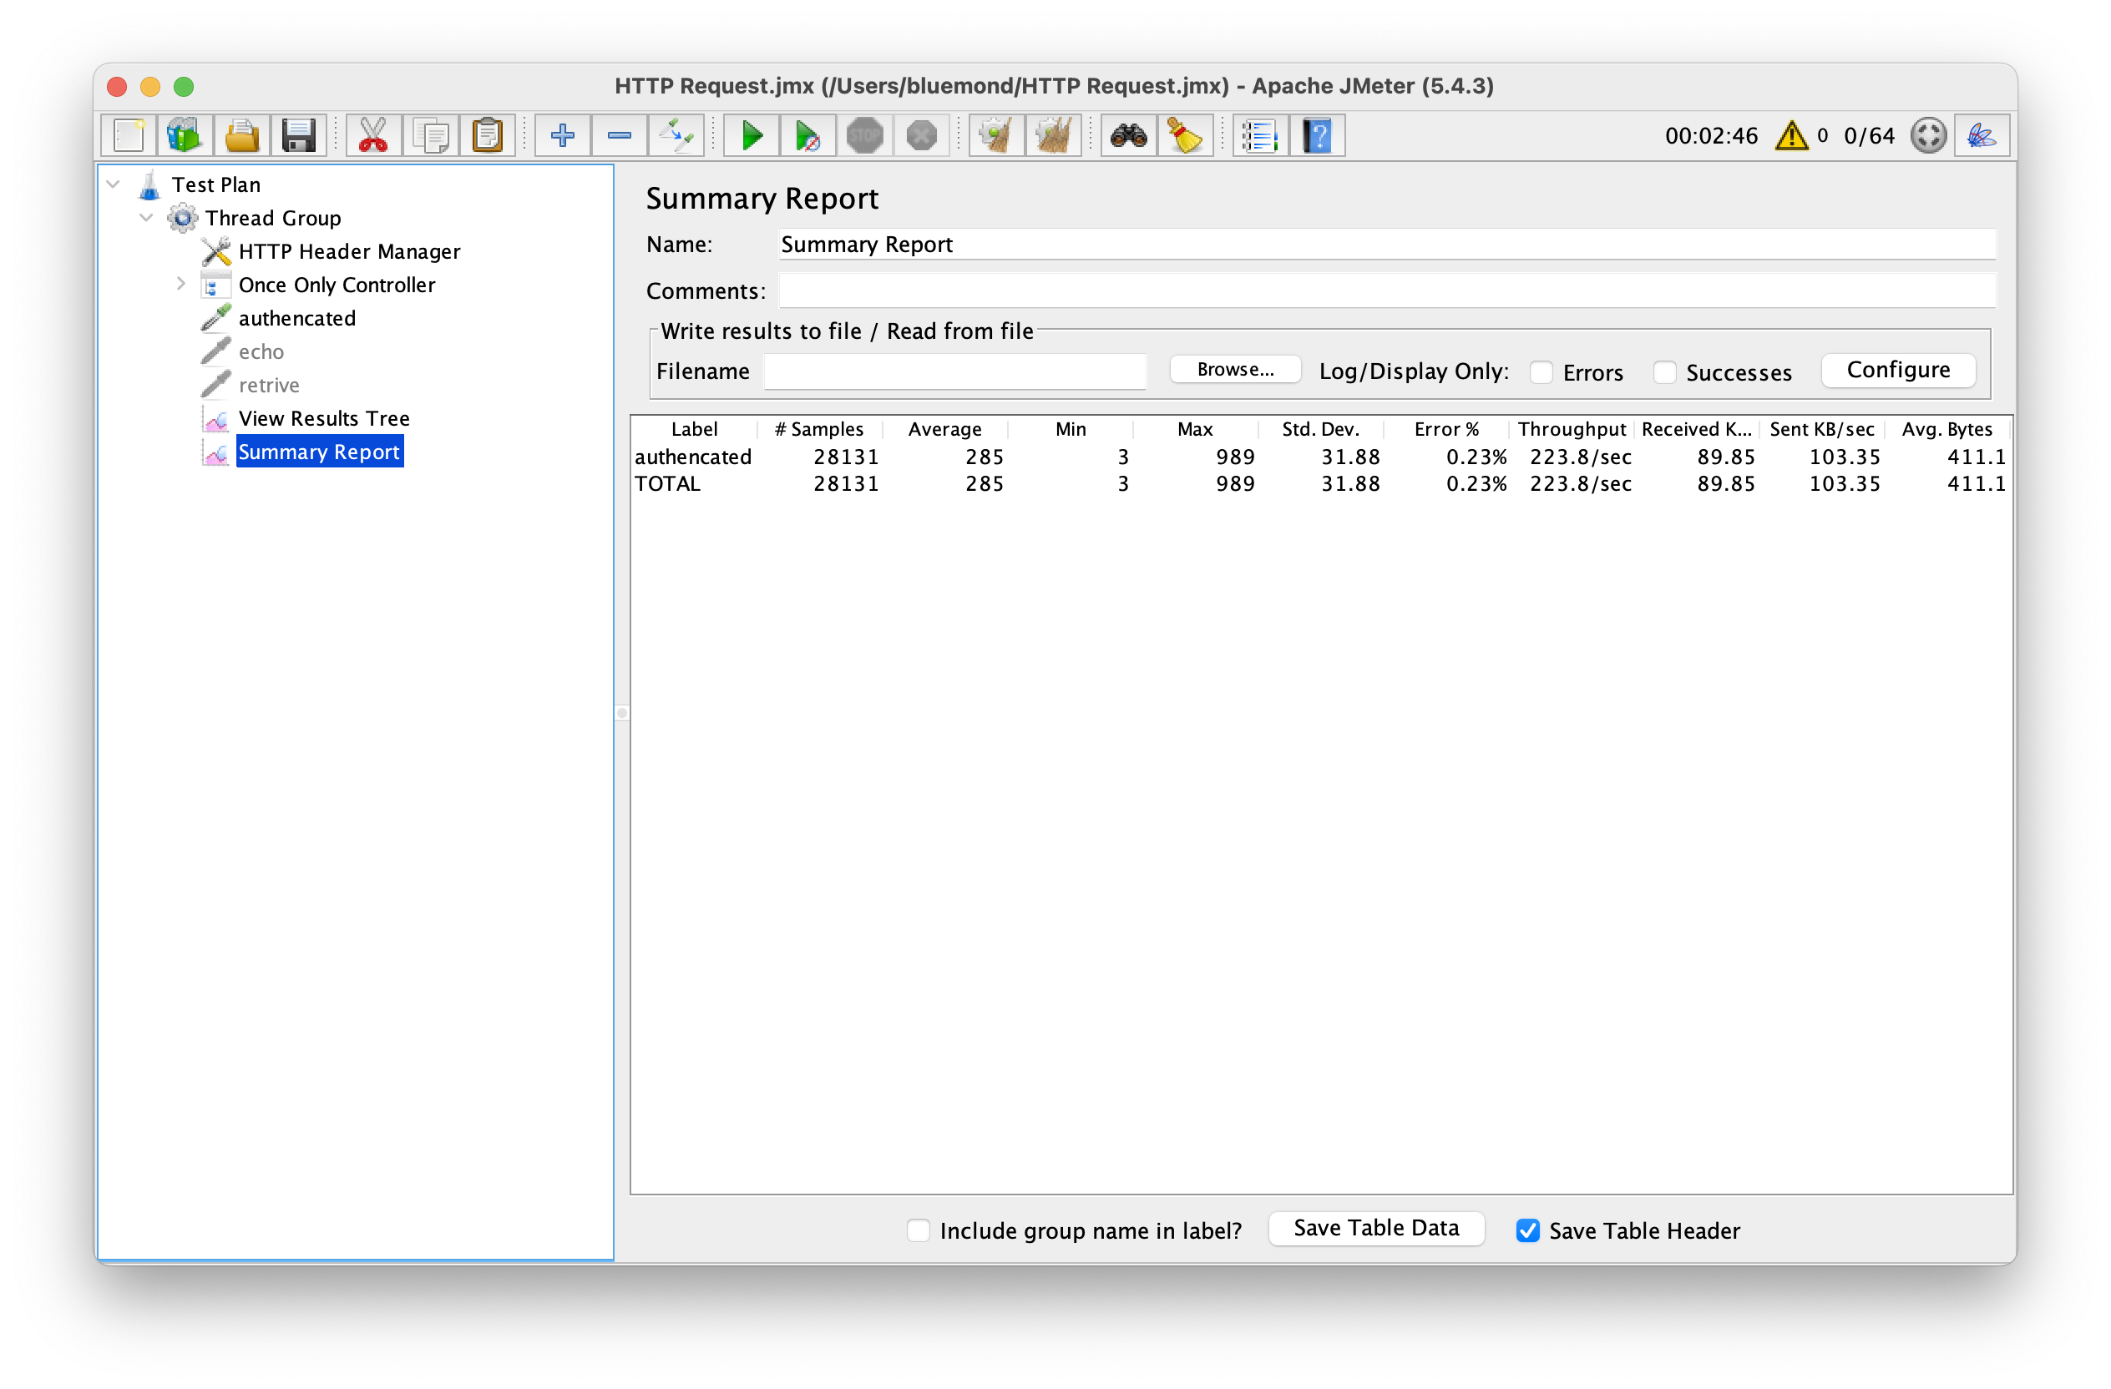Save the test plan with floppy icon

tap(298, 135)
